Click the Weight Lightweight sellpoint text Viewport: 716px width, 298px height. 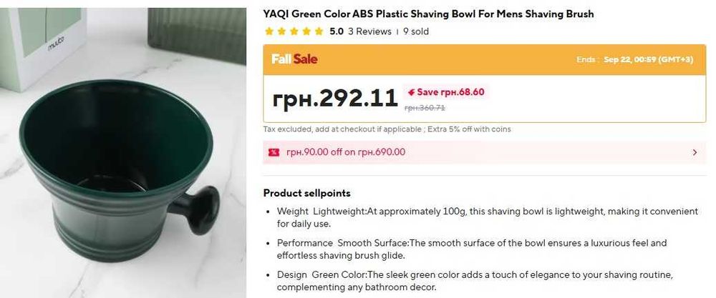click(487, 217)
